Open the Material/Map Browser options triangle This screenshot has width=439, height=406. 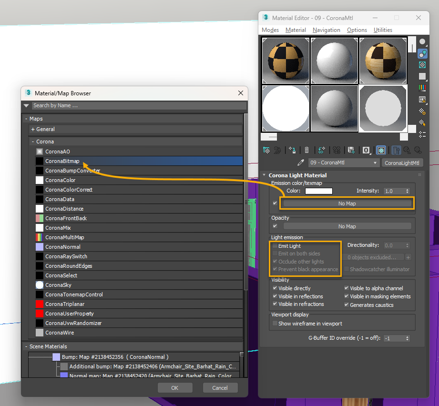(x=27, y=105)
